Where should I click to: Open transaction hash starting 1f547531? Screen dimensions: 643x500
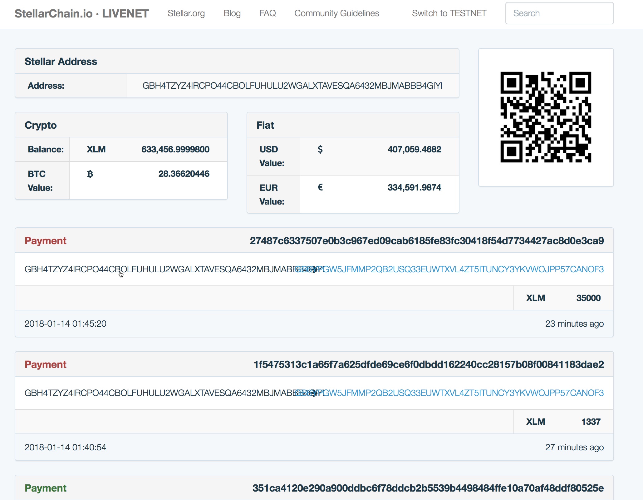pos(428,364)
